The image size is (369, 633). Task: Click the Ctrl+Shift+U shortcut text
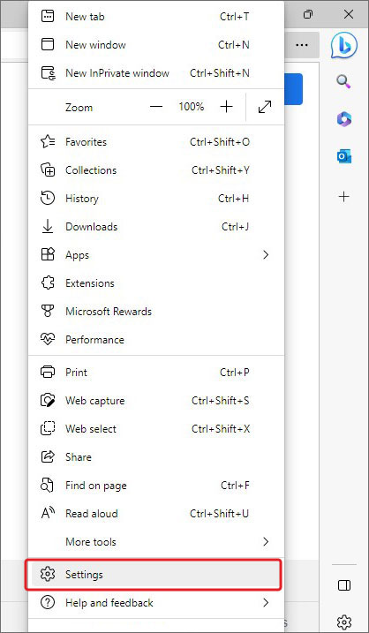(220, 514)
